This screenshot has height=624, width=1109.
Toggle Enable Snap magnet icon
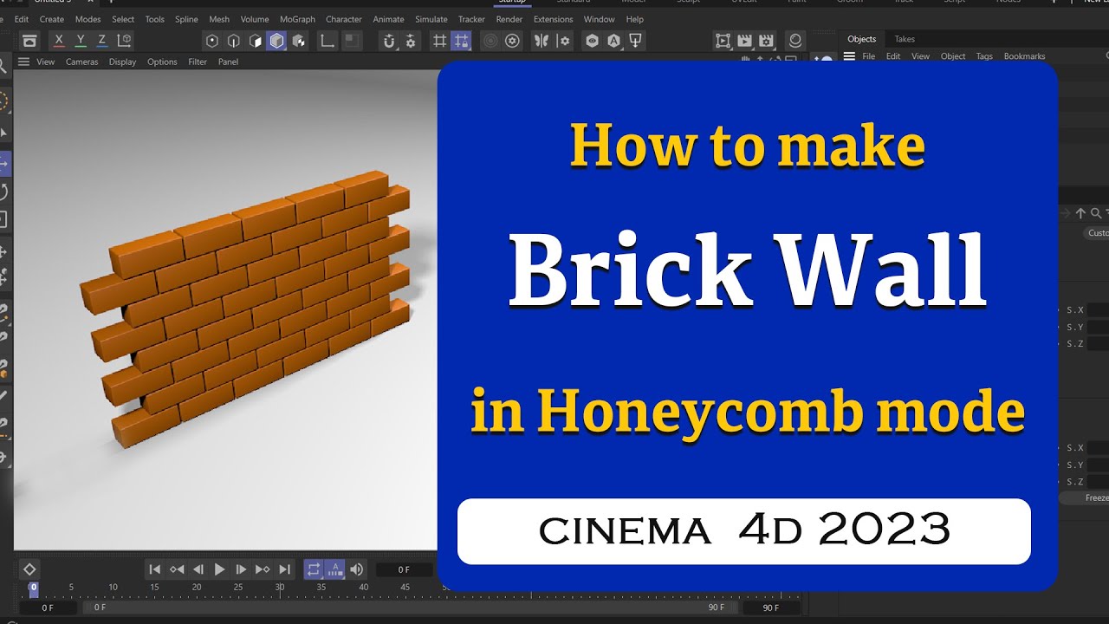coord(389,41)
